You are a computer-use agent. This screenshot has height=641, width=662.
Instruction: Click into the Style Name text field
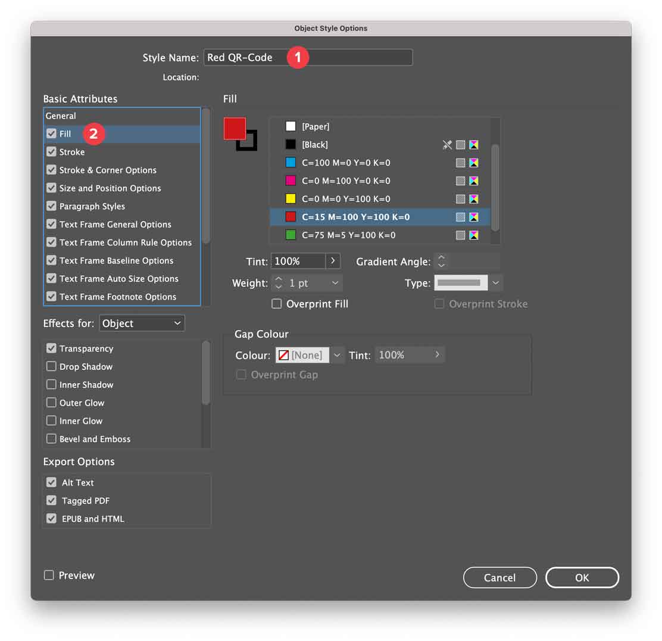(351, 58)
